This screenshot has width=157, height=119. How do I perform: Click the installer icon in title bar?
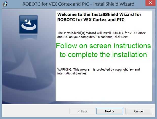[5, 4]
